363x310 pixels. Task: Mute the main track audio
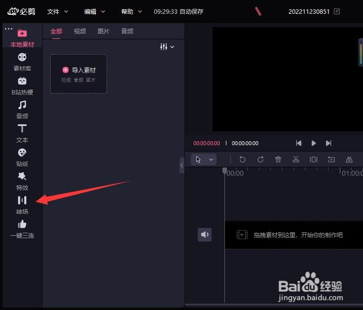point(205,235)
